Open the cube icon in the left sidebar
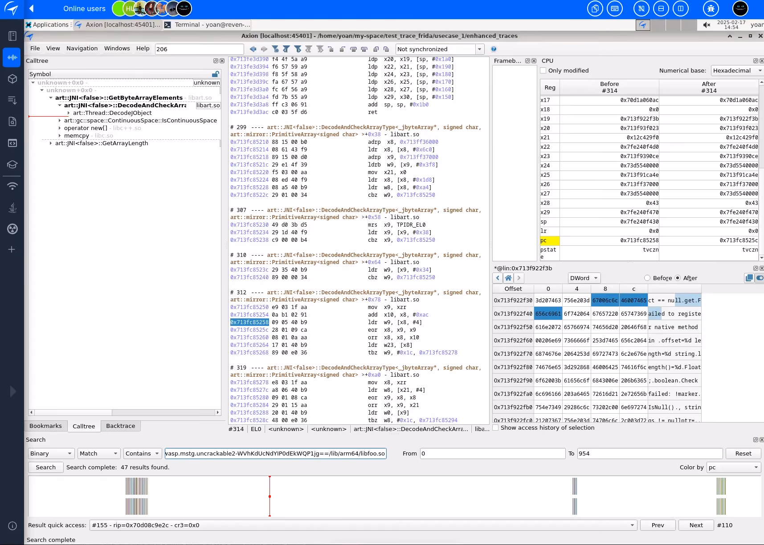Viewport: 764px width, 545px height. tap(12, 79)
